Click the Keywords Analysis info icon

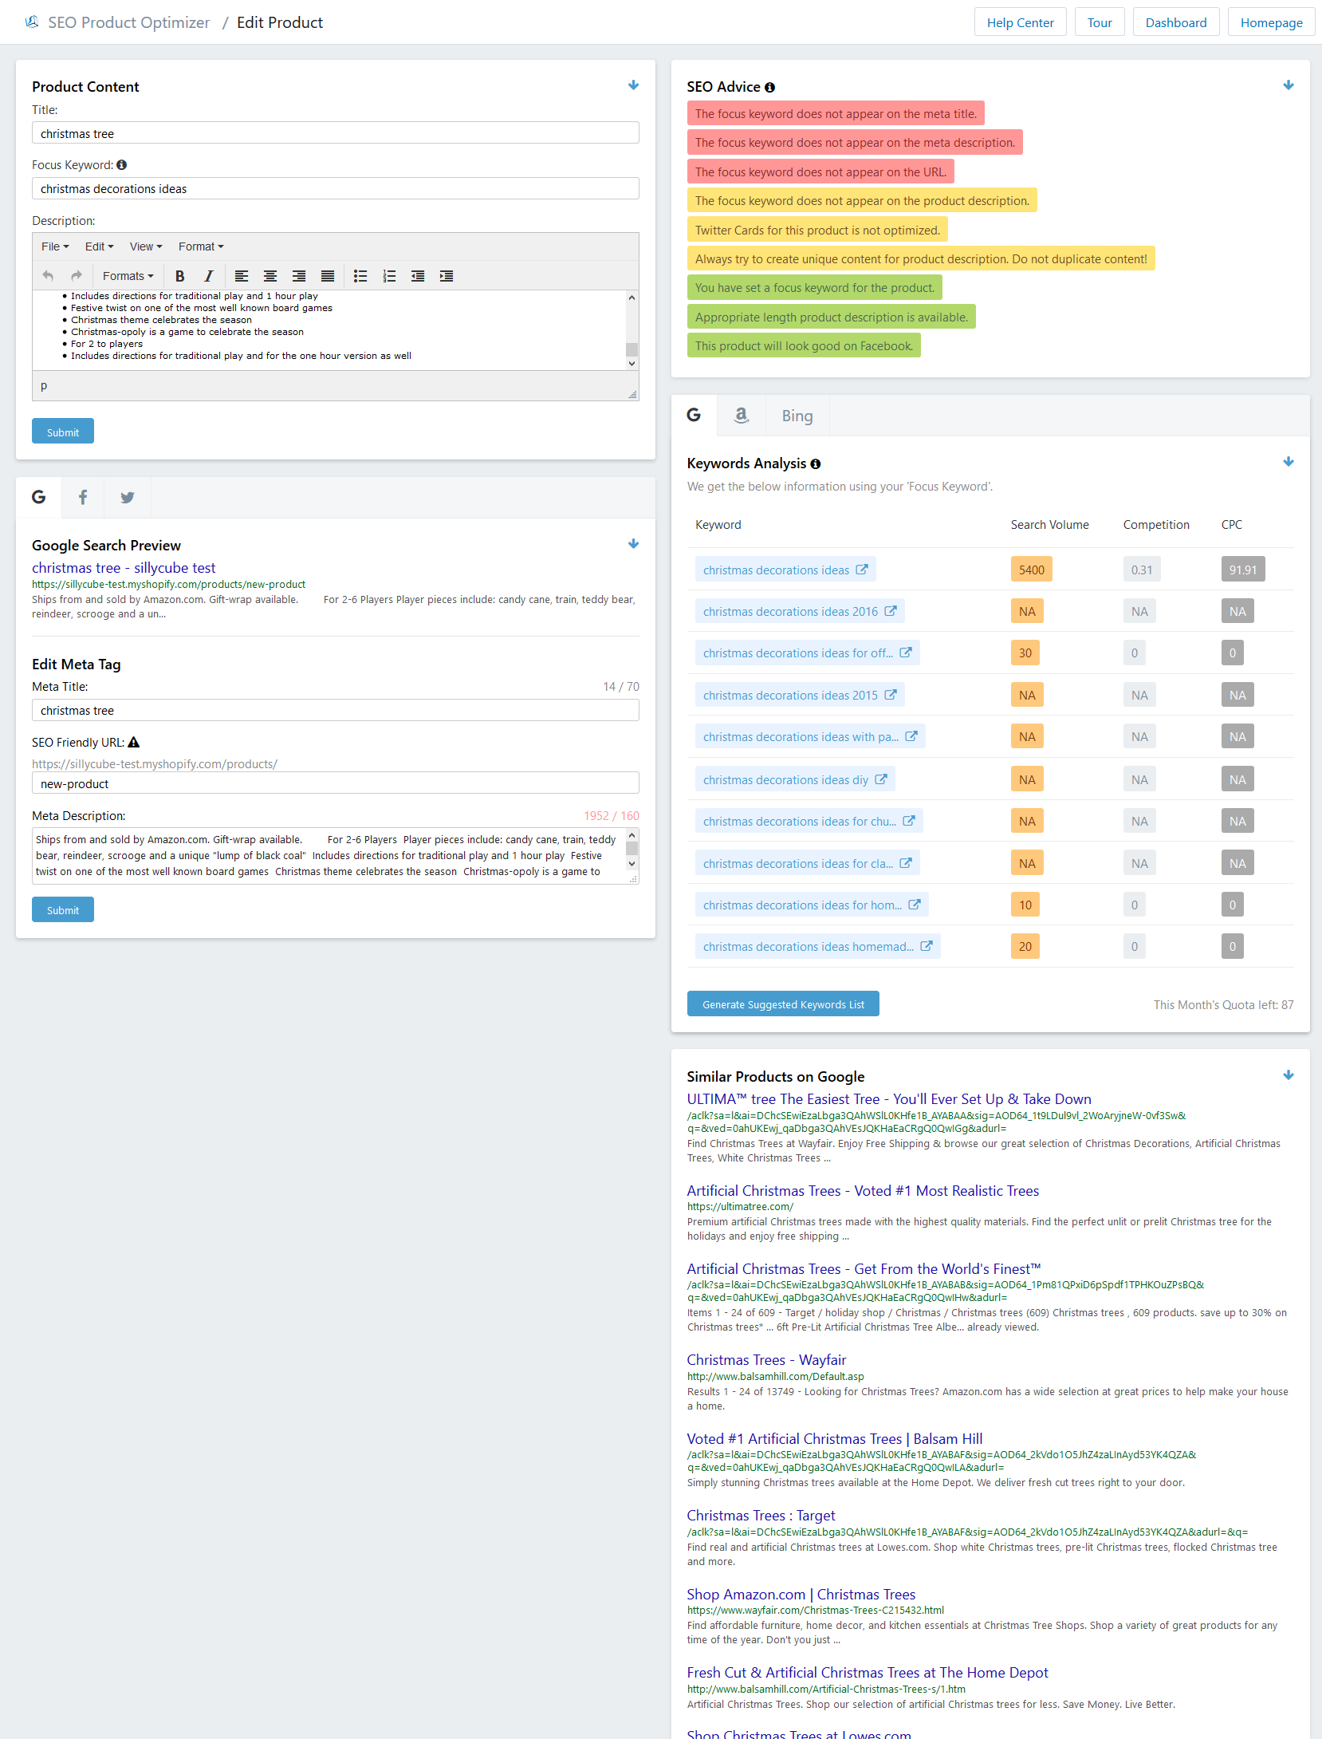pos(816,464)
